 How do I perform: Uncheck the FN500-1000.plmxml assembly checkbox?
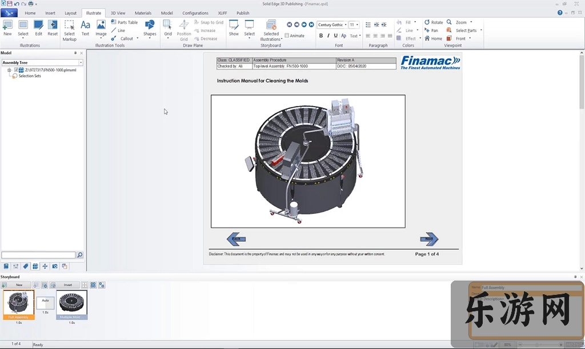[x=16, y=70]
